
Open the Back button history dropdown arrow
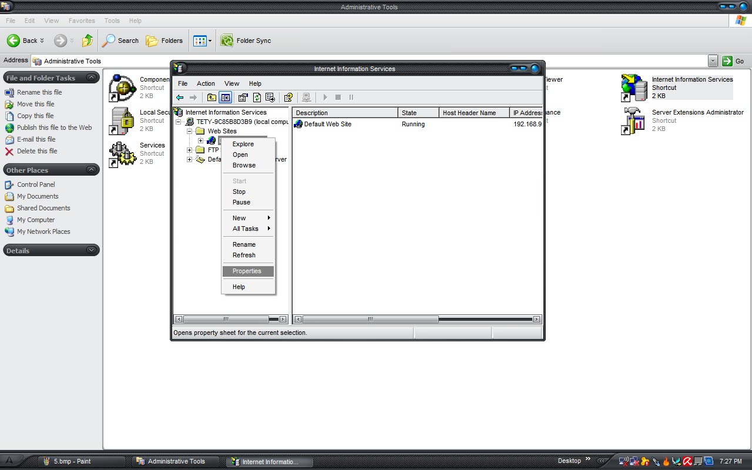pyautogui.click(x=42, y=41)
